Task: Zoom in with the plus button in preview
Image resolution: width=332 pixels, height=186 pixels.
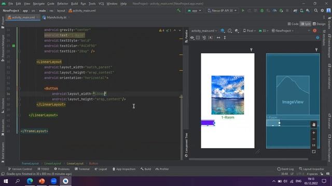Action: click(x=313, y=133)
